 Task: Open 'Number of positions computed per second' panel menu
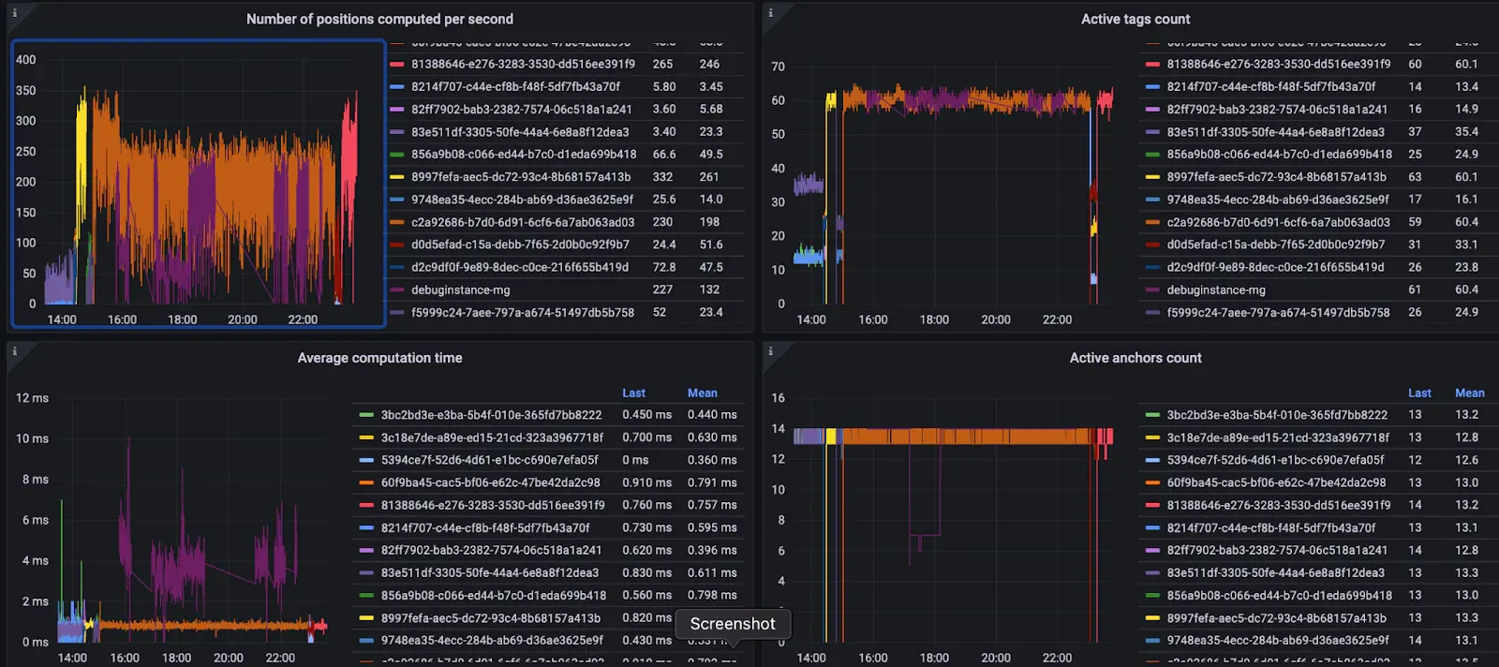pos(379,19)
